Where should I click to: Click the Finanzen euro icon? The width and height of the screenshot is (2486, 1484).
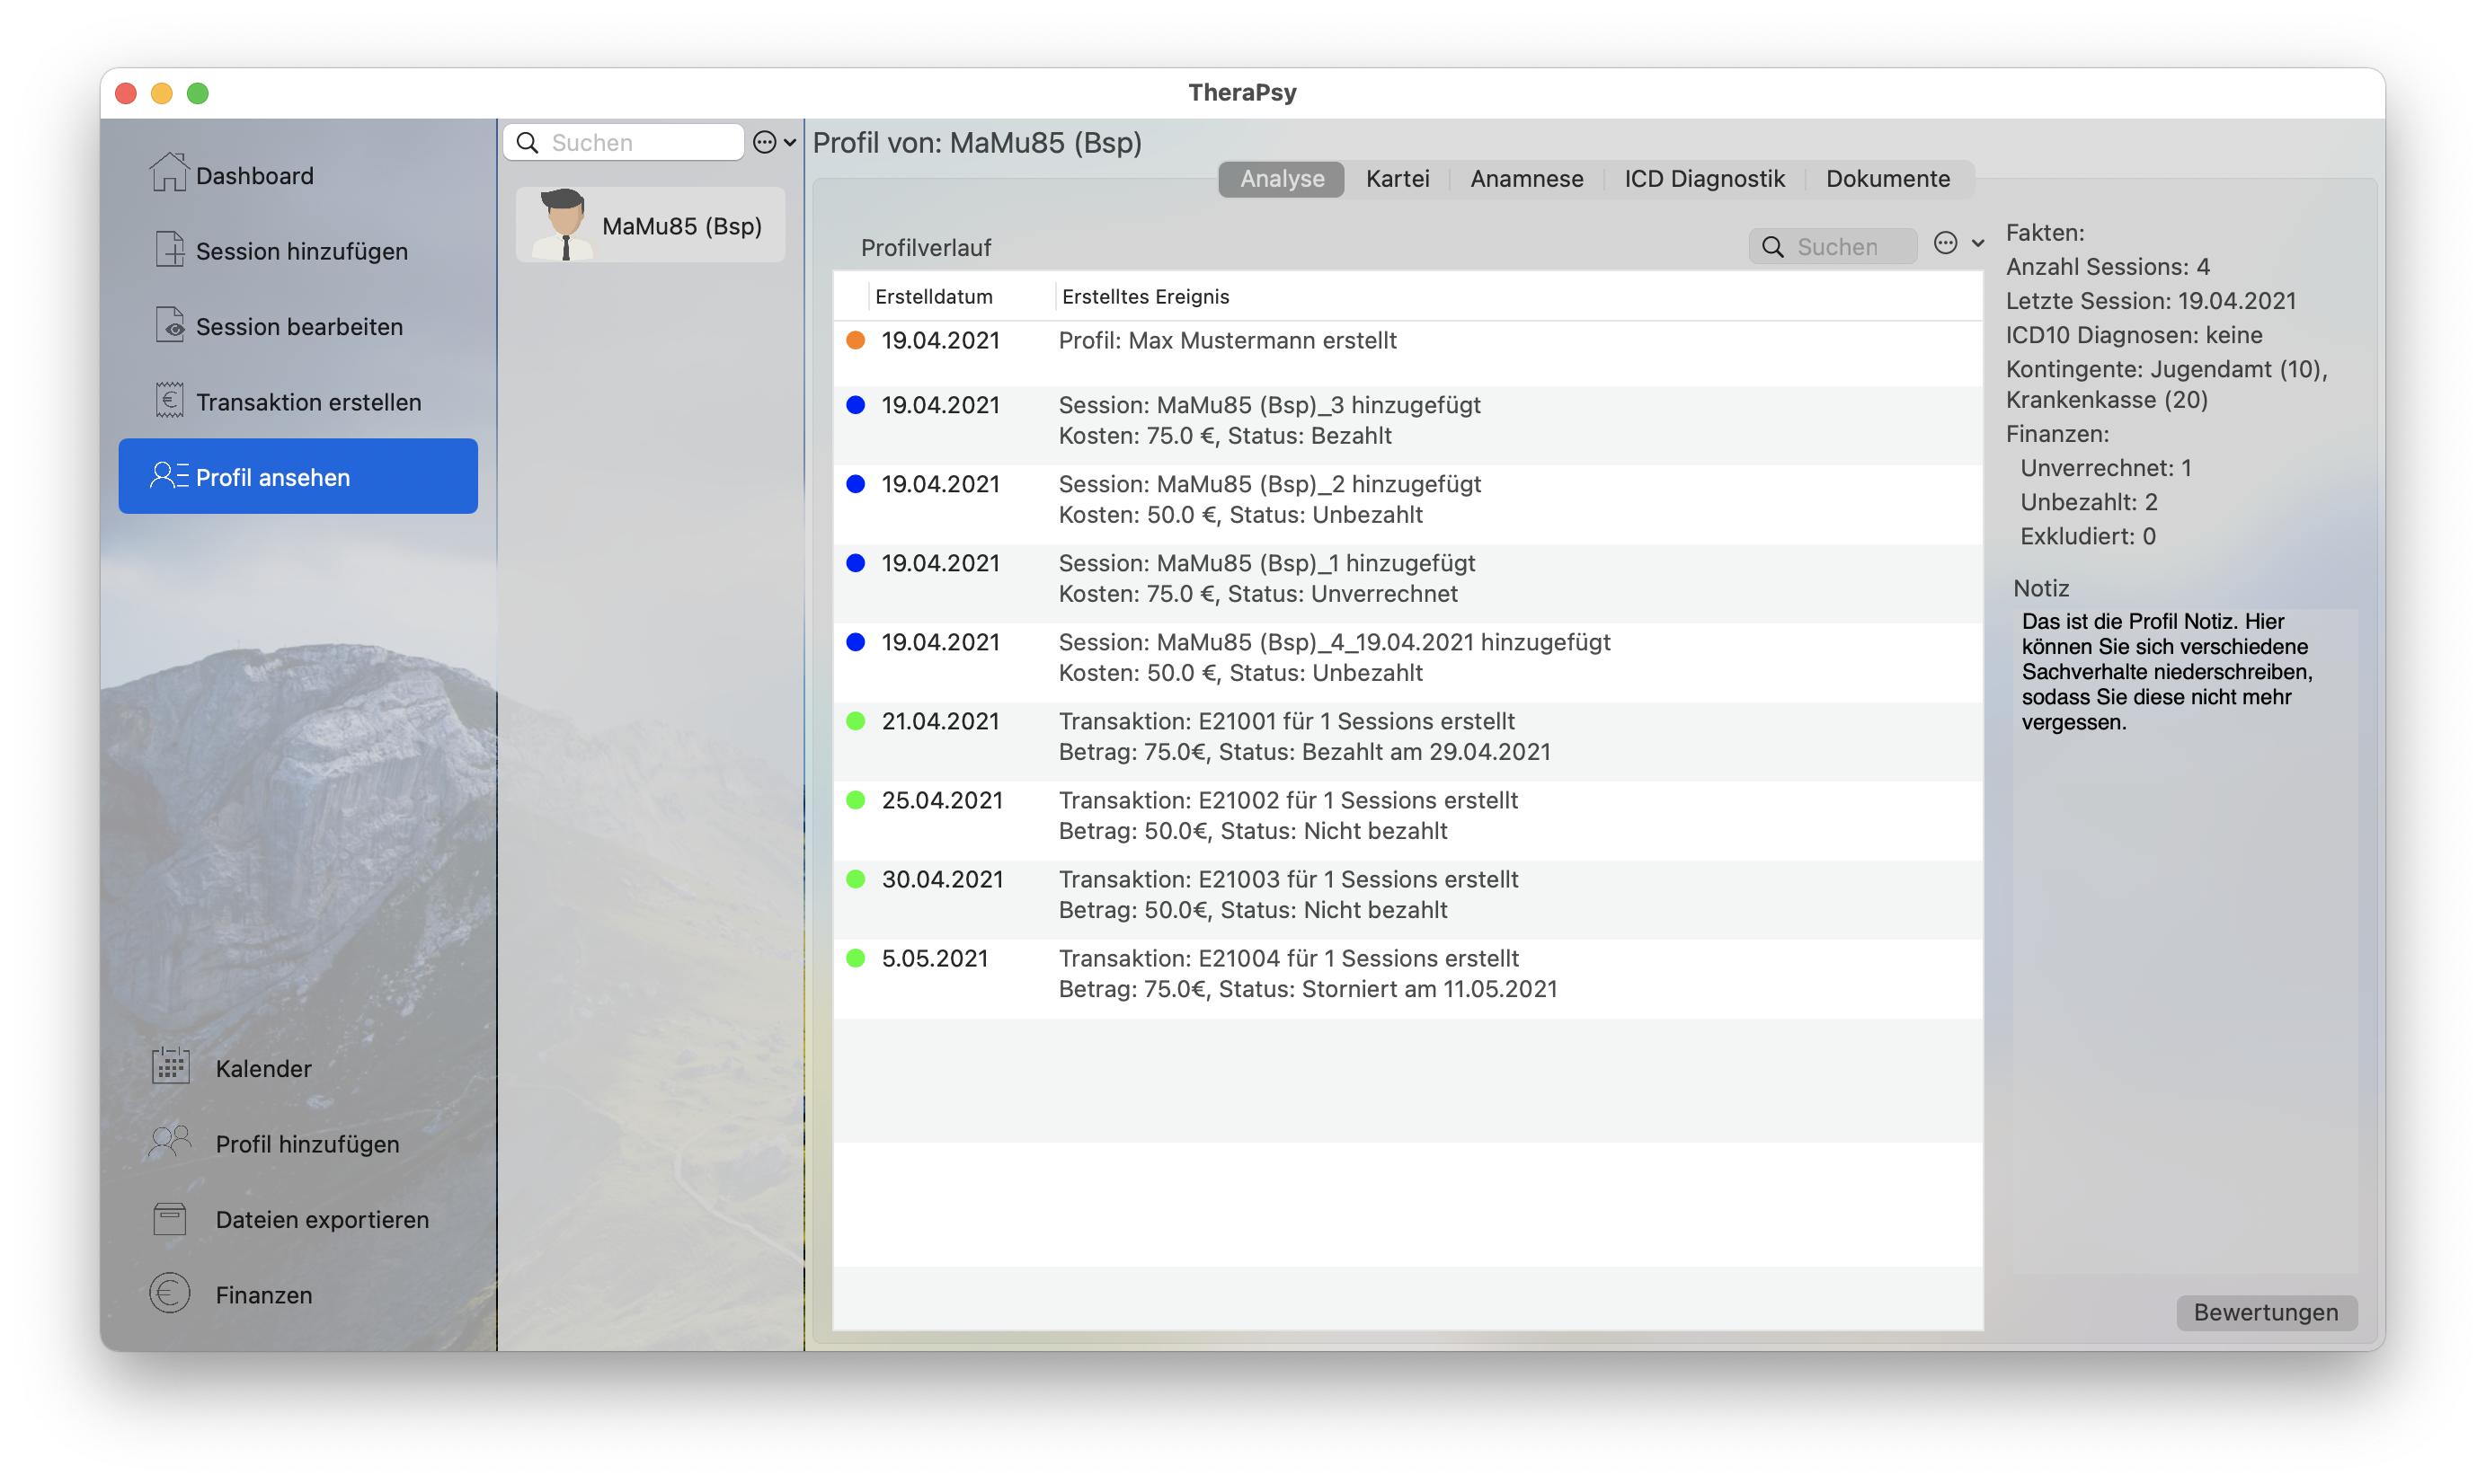(x=170, y=1293)
